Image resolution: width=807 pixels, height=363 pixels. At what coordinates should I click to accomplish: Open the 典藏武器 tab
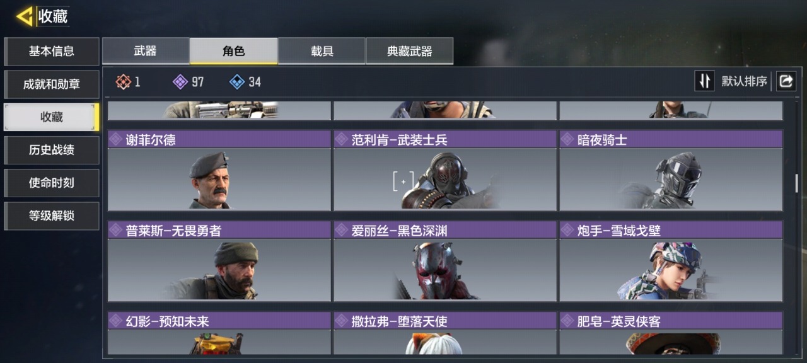tap(409, 51)
